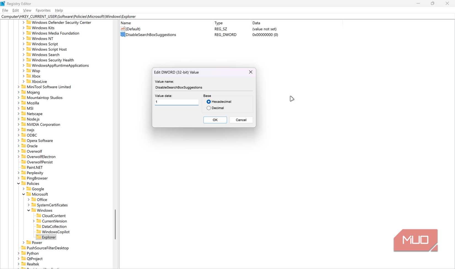
Task: Open the View menu
Action: (x=27, y=10)
